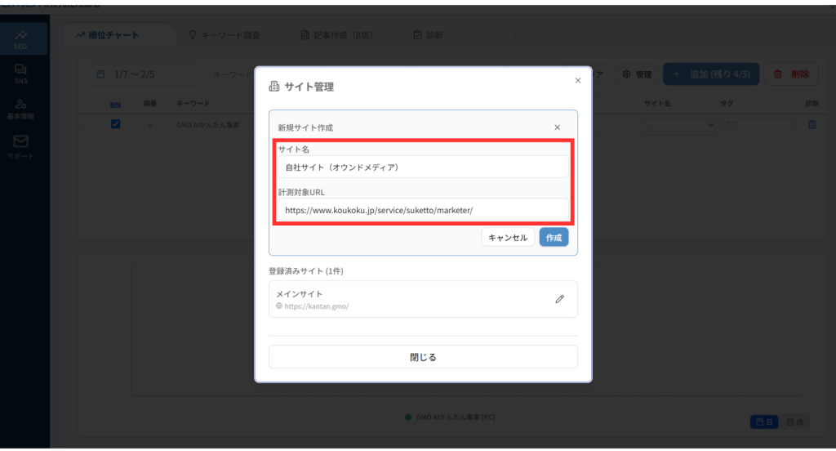Click the 診断 clipboard icon in keyword row
This screenshot has height=451, width=836.
click(812, 125)
